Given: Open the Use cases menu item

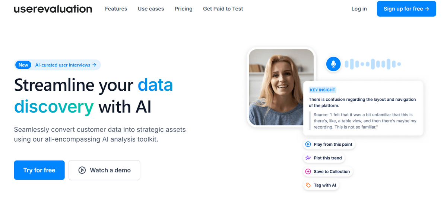Looking at the screenshot, I should tap(151, 9).
